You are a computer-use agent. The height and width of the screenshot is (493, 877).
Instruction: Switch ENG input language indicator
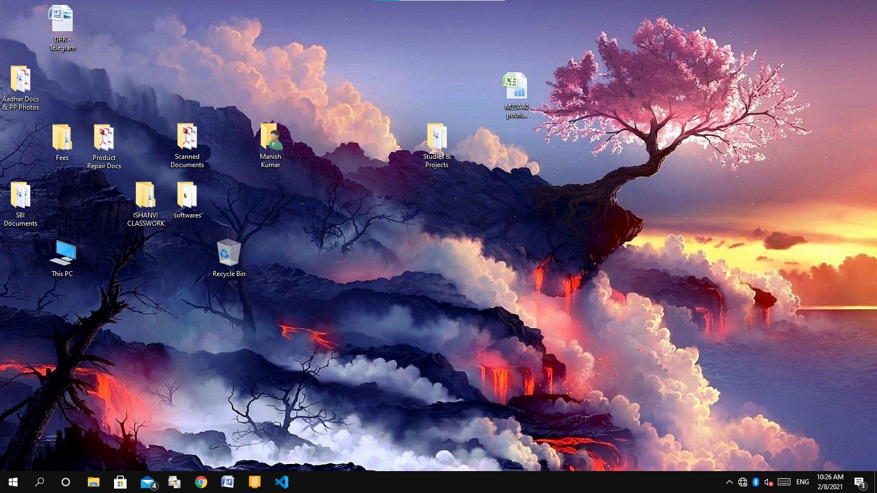802,482
